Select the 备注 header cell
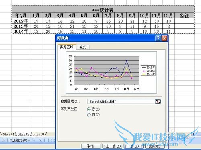 pyautogui.click(x=185, y=16)
